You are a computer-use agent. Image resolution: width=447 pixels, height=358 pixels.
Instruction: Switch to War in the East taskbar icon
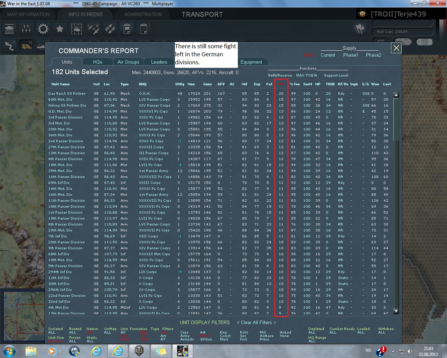(x=183, y=350)
